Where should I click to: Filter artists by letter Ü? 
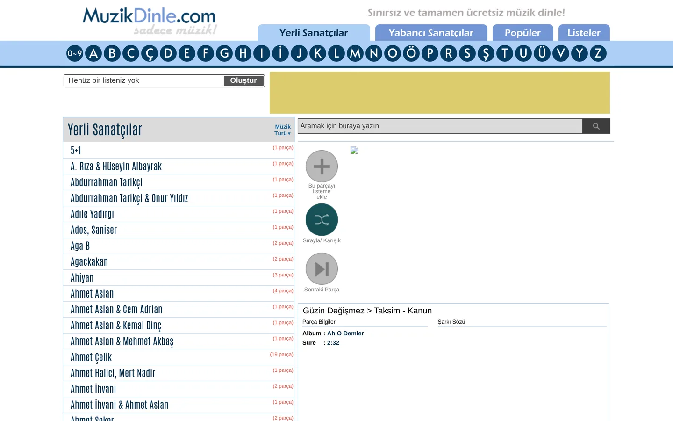542,53
